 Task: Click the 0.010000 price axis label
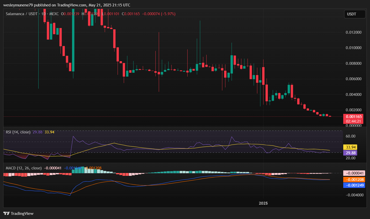coord(354,48)
